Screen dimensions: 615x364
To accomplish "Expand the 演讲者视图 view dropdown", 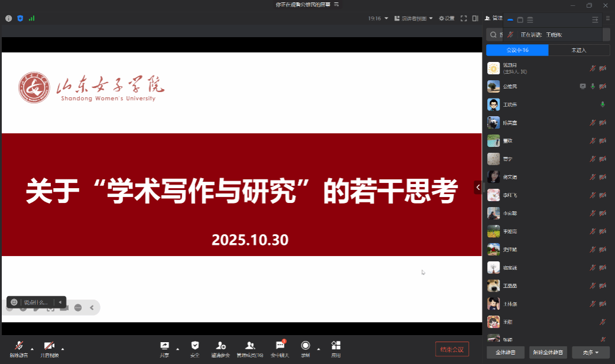I will pyautogui.click(x=417, y=18).
